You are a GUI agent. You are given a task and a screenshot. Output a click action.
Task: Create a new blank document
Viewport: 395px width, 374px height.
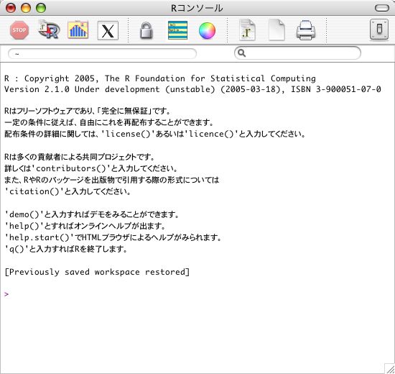[x=276, y=30]
